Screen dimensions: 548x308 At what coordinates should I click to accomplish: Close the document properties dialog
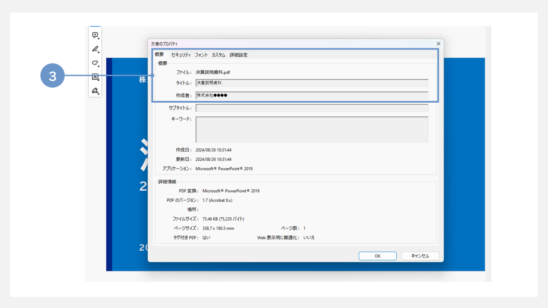(x=438, y=44)
